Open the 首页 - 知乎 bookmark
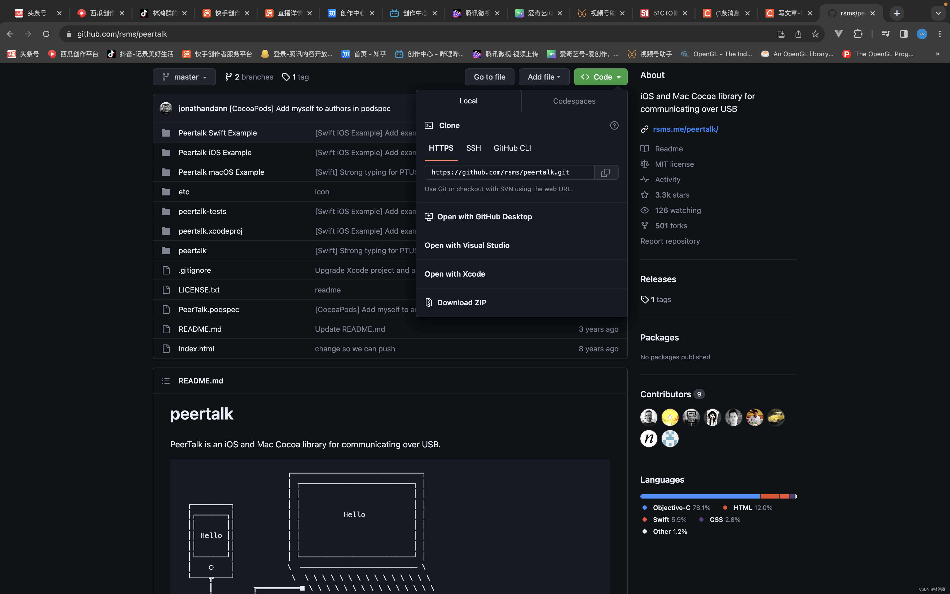This screenshot has width=950, height=594. (364, 54)
